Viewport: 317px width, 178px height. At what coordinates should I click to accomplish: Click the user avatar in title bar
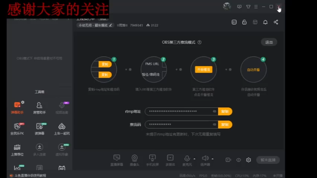[227, 6]
